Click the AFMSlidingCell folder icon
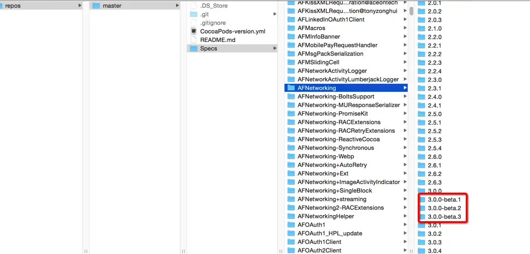The image size is (530, 254). pos(291,62)
